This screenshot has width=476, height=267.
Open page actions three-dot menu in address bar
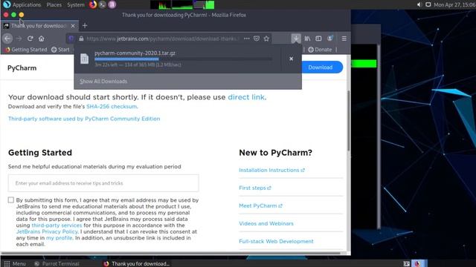click(247, 39)
